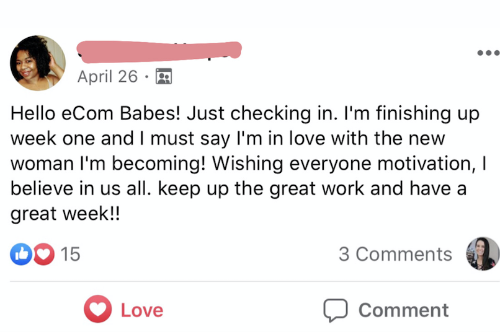Open the post author's profile picture
Screen dimensions: 500x332
(38, 64)
